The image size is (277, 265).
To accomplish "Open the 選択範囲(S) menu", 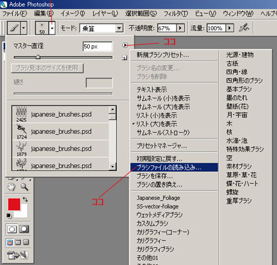I will (141, 14).
